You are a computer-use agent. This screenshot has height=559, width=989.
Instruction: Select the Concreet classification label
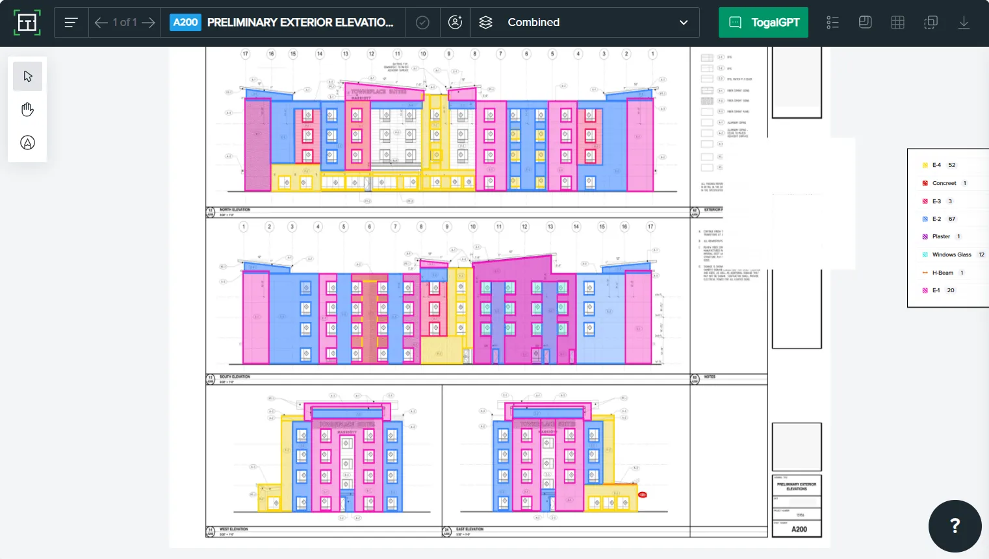pyautogui.click(x=944, y=184)
